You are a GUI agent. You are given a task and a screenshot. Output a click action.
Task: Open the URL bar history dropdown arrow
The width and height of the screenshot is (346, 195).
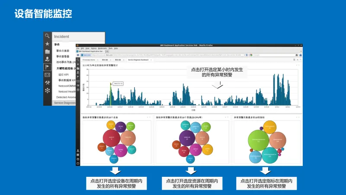(244, 55)
